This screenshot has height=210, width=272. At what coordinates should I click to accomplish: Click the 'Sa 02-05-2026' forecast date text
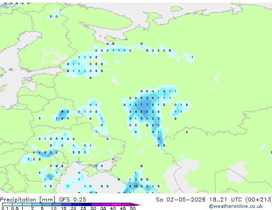181,200
